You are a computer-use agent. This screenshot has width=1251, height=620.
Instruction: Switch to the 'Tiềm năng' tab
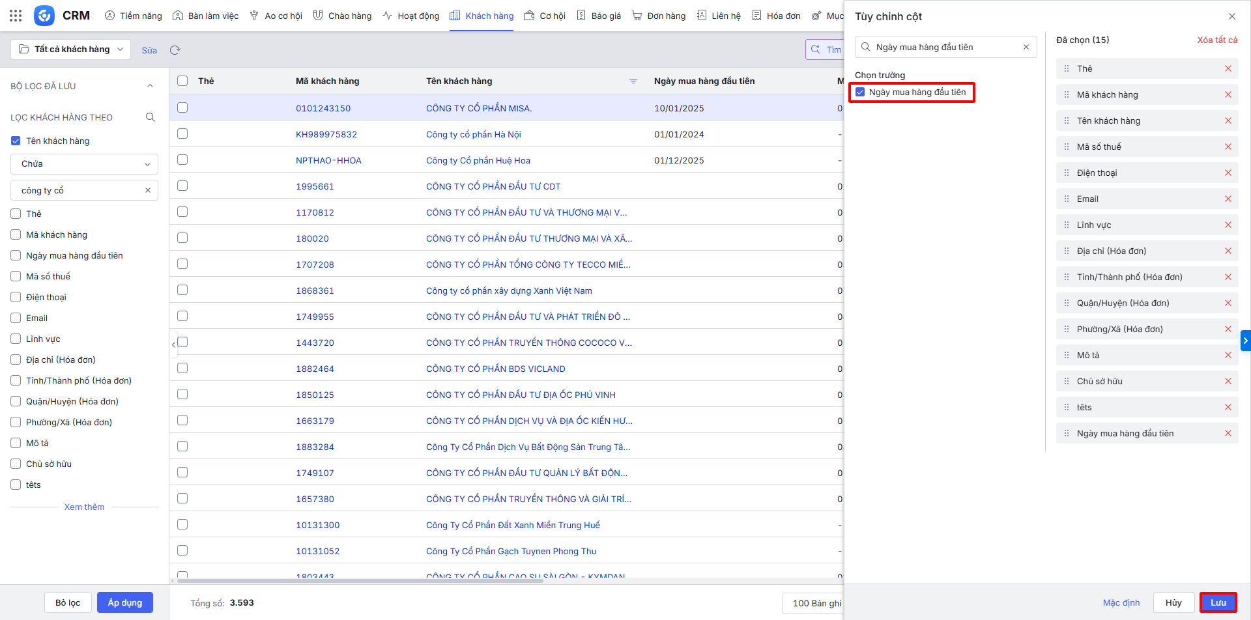[x=134, y=16]
